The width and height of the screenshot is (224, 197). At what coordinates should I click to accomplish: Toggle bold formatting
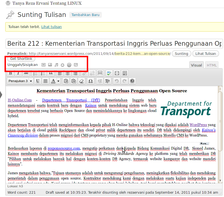[x=11, y=73]
